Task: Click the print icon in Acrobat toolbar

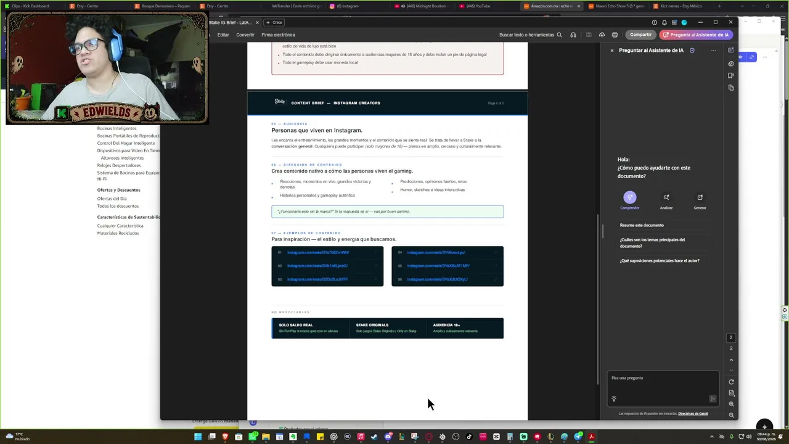Action: [x=615, y=35]
